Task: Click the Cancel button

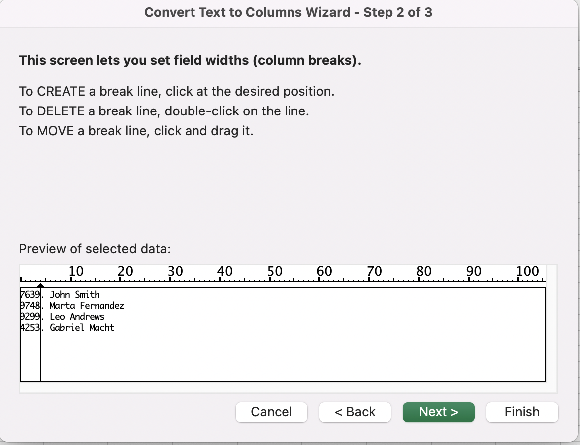Action: (x=271, y=412)
